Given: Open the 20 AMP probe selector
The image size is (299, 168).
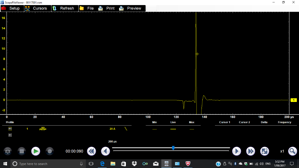Looking at the screenshot, I should (x=43, y=129).
